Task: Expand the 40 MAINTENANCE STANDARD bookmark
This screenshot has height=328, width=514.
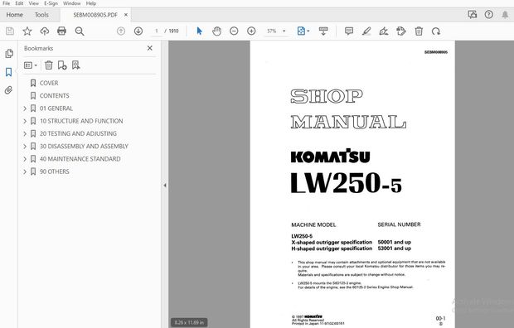Action: coord(25,159)
